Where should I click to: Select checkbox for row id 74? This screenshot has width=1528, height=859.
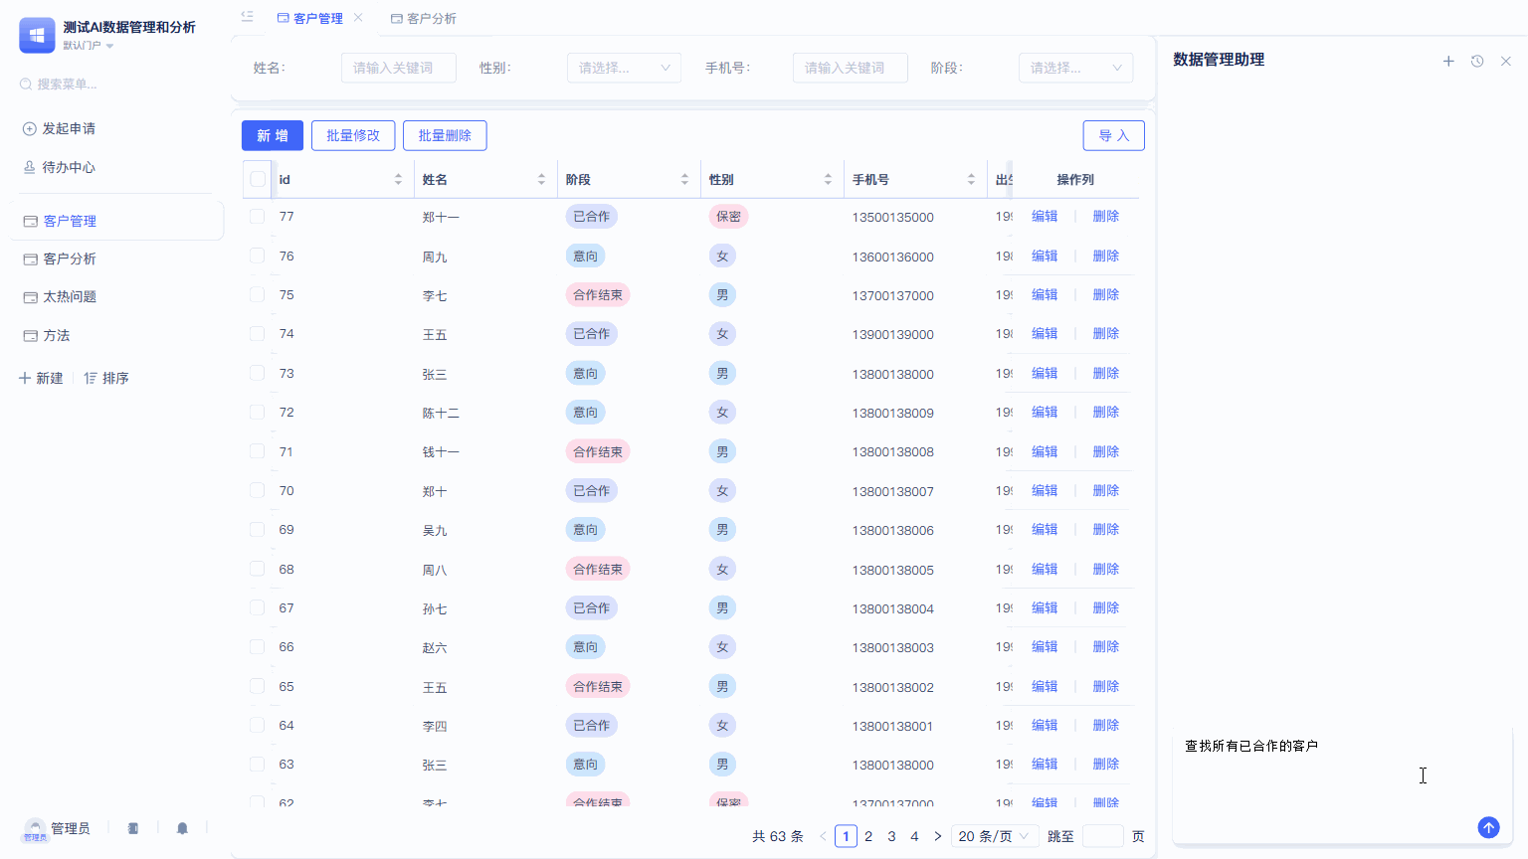258,334
